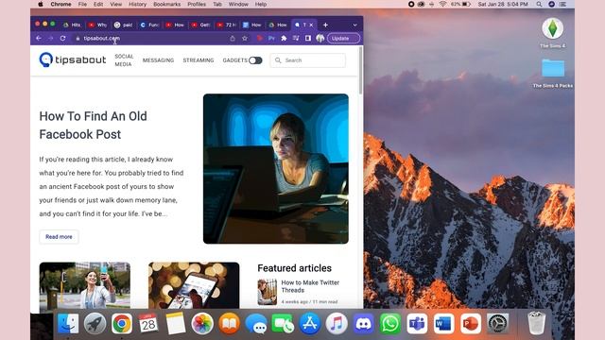The height and width of the screenshot is (340, 605).
Task: Toggle the Chrome side panel icon
Action: click(308, 38)
